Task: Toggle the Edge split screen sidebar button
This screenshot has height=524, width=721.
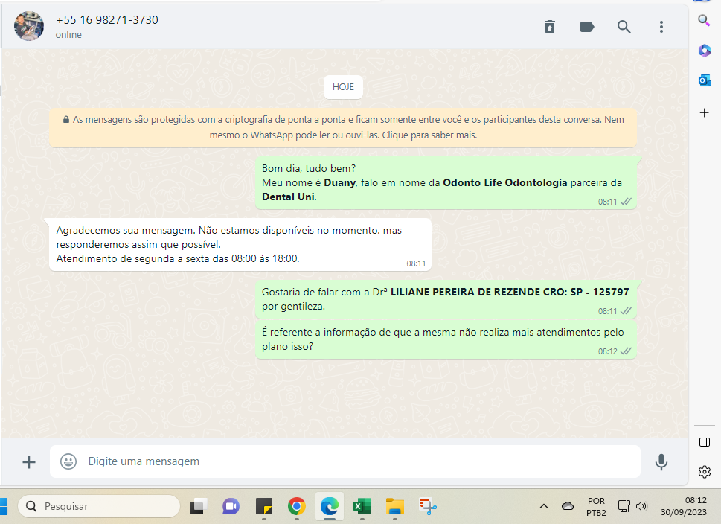Action: (x=705, y=442)
